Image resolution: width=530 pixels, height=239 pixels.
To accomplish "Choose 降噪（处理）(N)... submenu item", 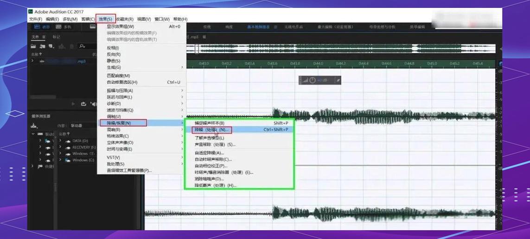I will [x=240, y=130].
